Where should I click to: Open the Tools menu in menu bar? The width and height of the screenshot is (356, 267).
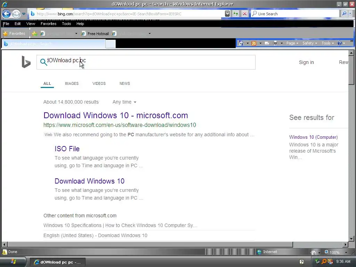[66, 24]
